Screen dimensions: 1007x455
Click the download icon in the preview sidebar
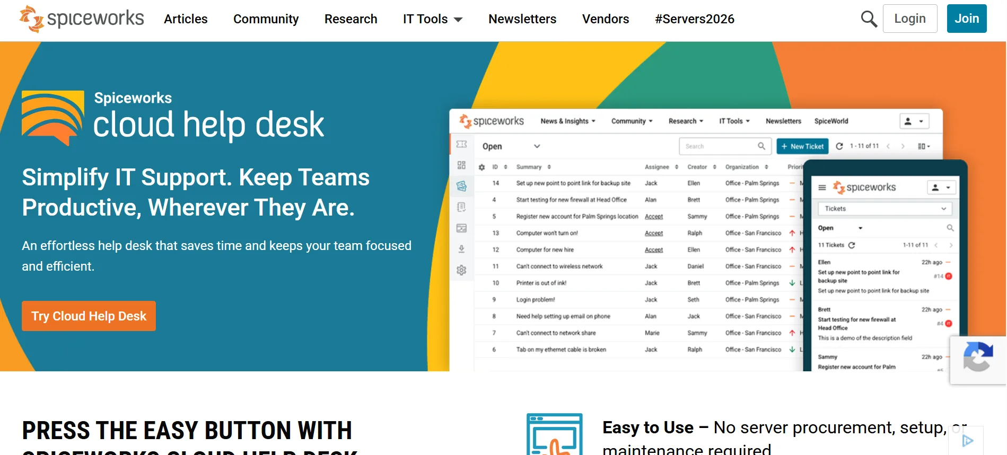coord(461,249)
